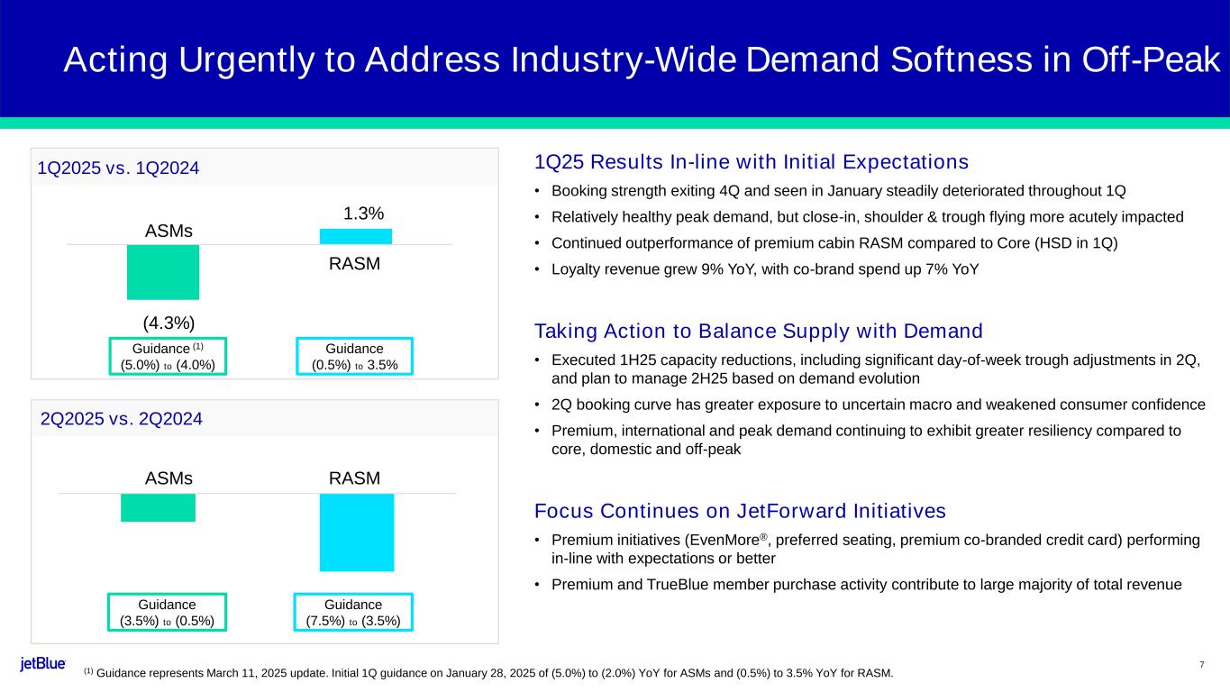The height and width of the screenshot is (692, 1230).
Task: Click the '1Q2025 vs. 1Q2024' chart header
Action: tap(119, 168)
